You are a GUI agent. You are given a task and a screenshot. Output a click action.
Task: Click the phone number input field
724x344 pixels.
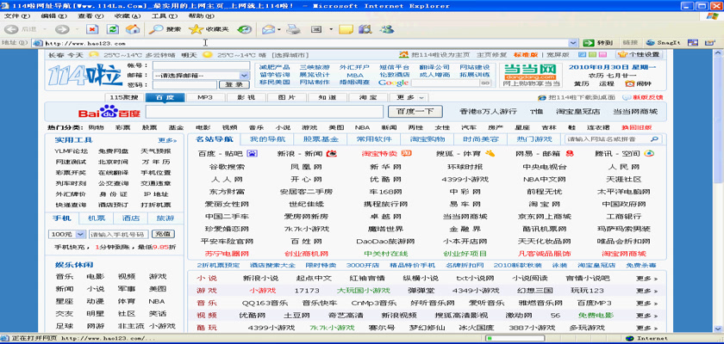pos(119,234)
